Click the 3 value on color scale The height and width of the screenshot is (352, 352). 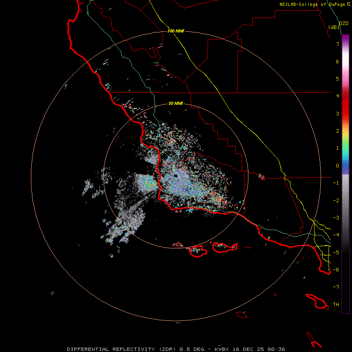[x=338, y=113]
